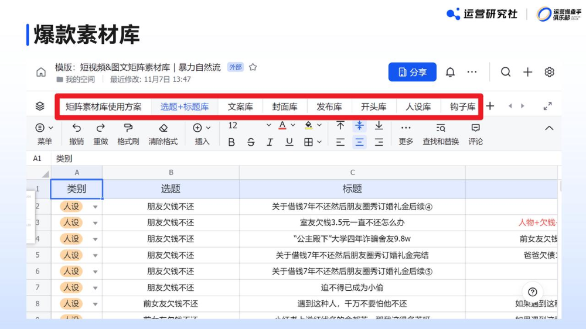Switch to 钩子库 tab
Screen dimensions: 586x329
[x=462, y=107]
